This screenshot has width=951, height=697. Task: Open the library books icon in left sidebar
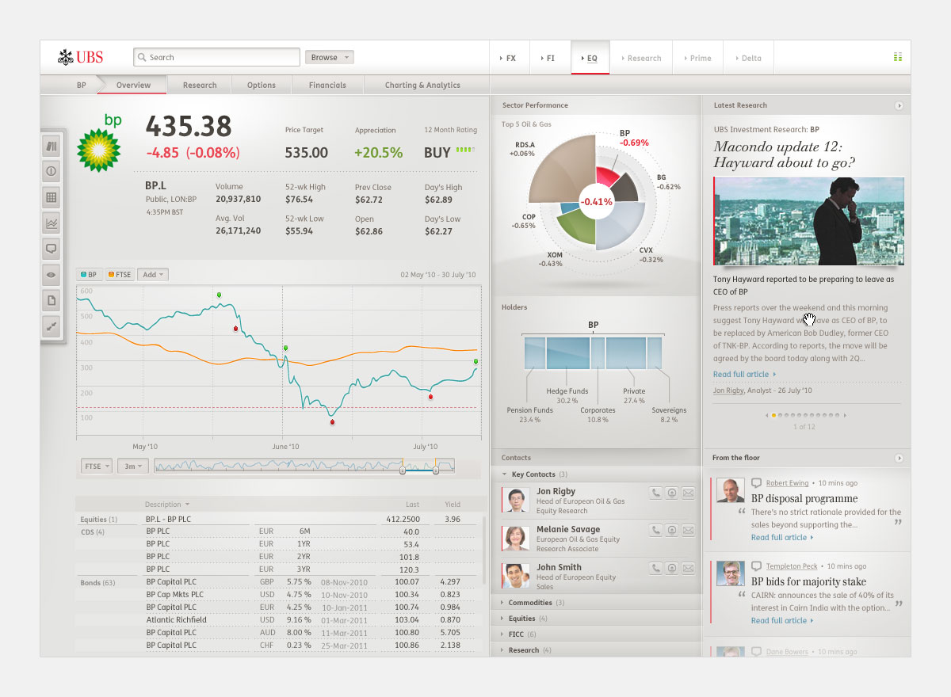(52, 146)
